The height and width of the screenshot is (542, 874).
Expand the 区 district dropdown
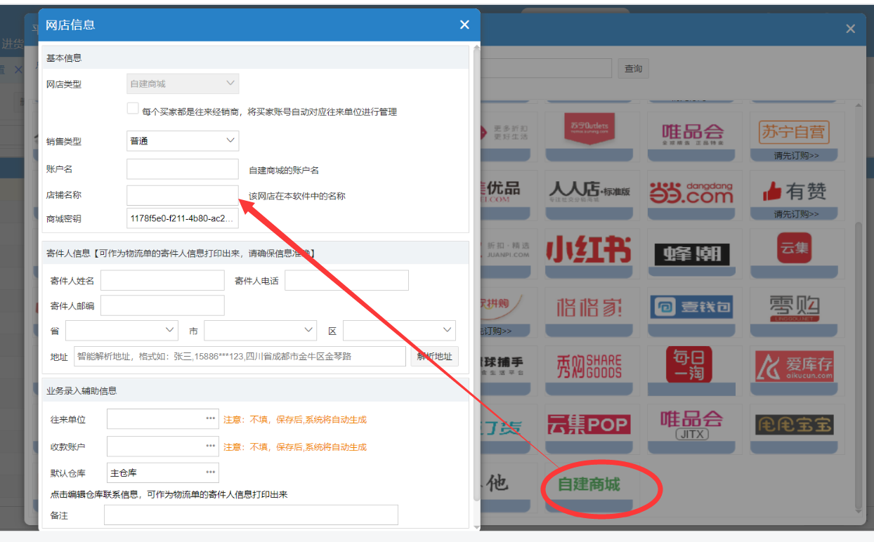coord(399,330)
